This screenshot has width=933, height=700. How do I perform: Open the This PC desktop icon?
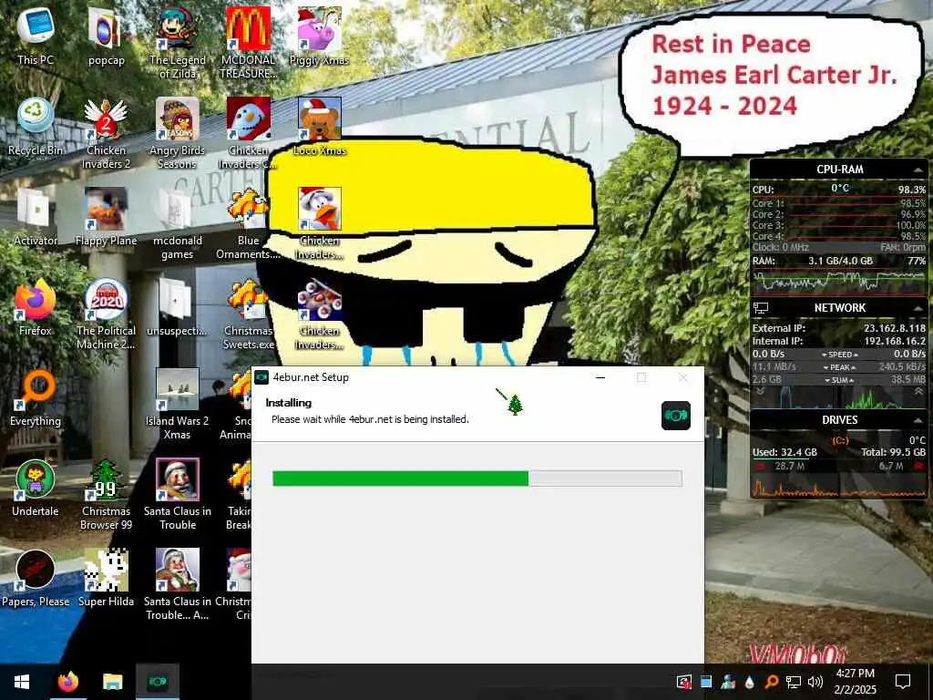tap(36, 36)
